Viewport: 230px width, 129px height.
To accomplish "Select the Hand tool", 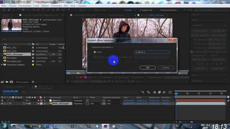I will (9, 10).
